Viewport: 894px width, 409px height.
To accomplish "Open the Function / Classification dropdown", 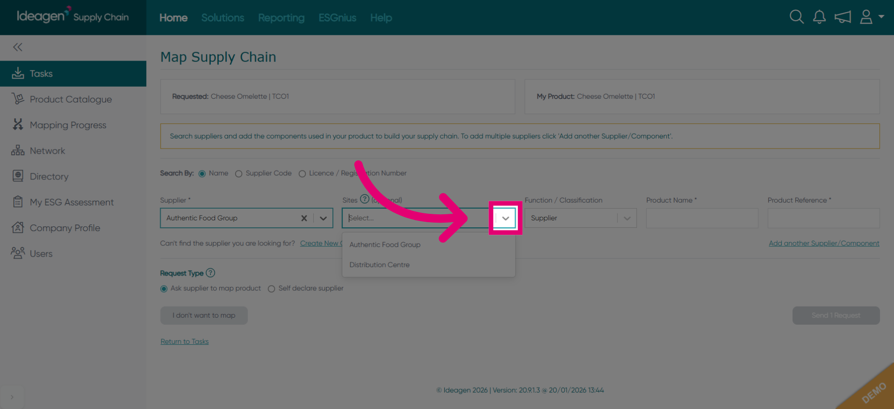I will (581, 218).
